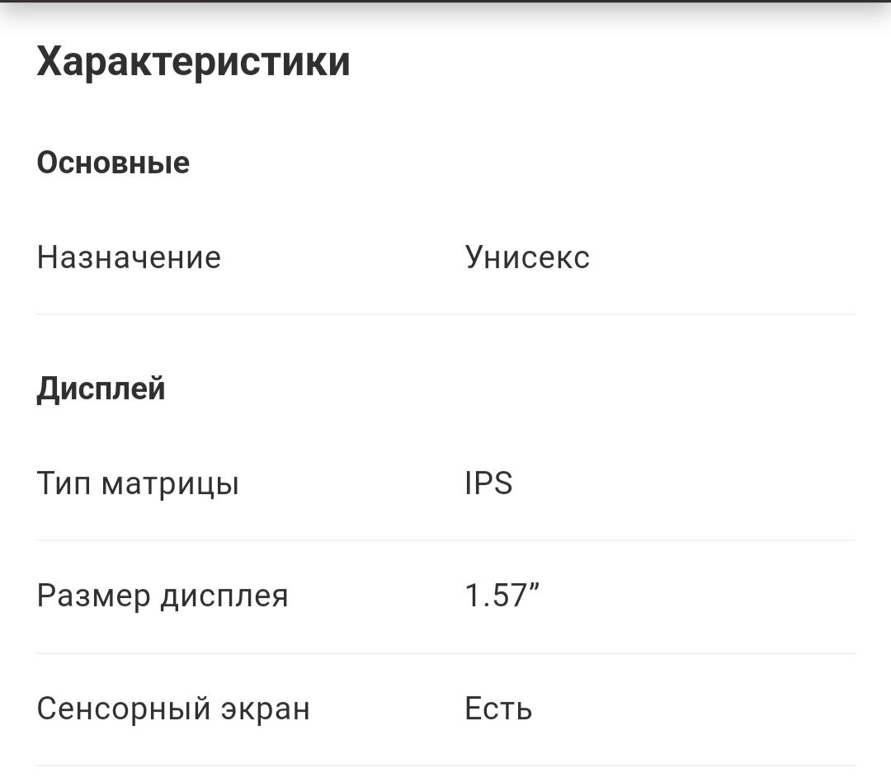Click the divider line under Размер дисплея row
Screen dimensions: 891x777
tap(446, 653)
